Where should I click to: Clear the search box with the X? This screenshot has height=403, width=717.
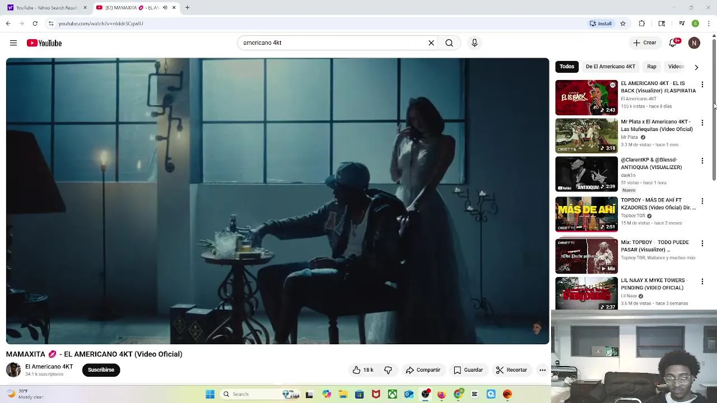pos(431,43)
